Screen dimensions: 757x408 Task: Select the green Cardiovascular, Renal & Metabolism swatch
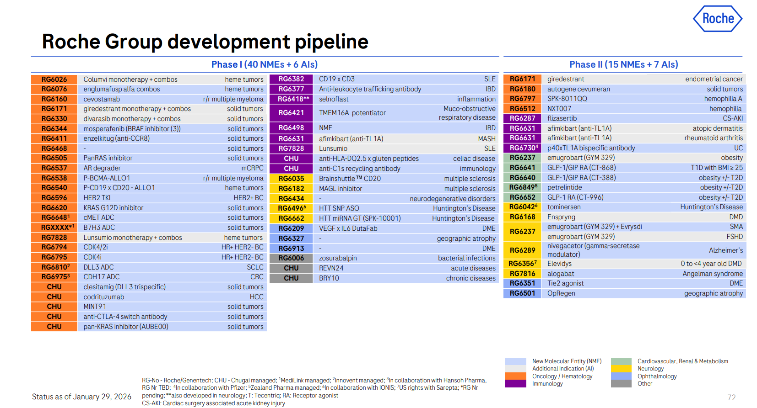[621, 361]
